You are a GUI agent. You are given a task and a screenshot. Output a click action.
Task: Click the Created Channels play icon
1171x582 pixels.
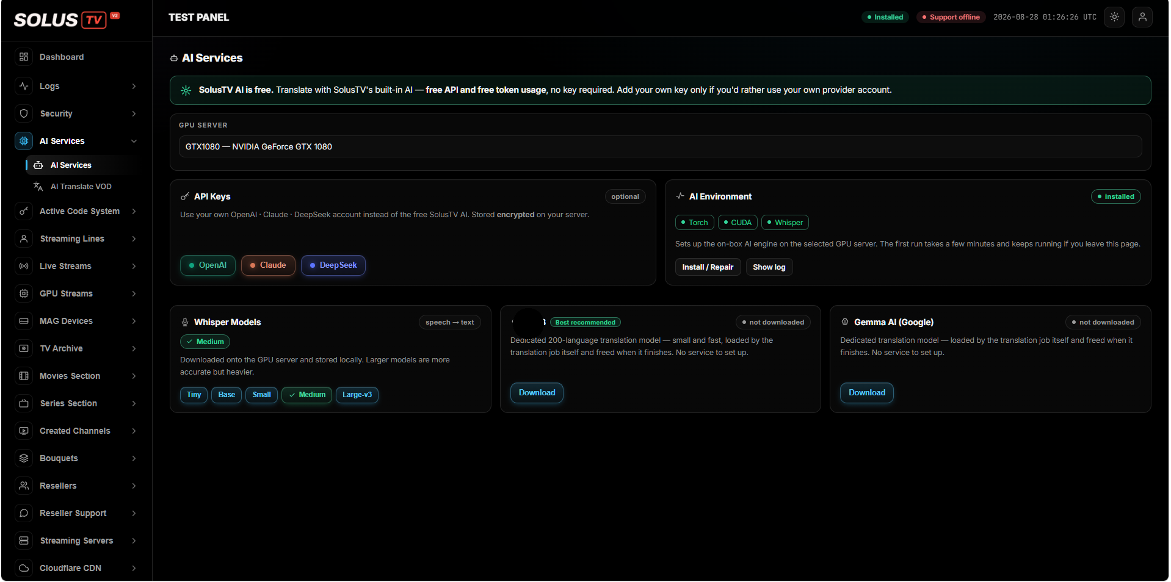[x=24, y=431]
